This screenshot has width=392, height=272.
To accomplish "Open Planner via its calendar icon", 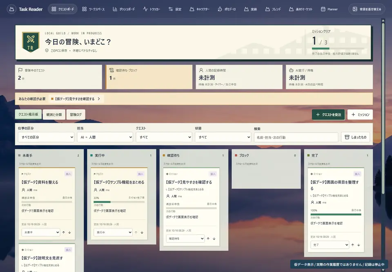I will pyautogui.click(x=323, y=9).
